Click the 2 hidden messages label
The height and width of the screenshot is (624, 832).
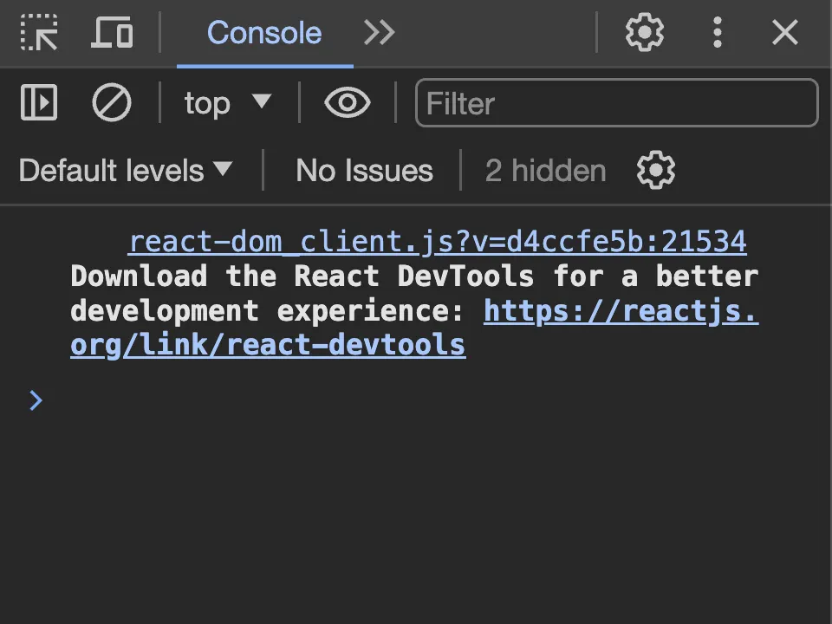pyautogui.click(x=545, y=171)
